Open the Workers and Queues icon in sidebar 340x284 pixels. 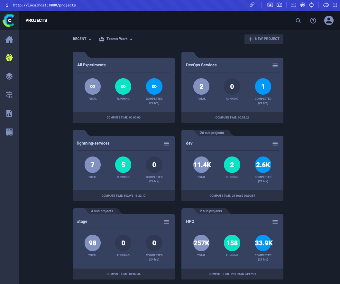9,132
